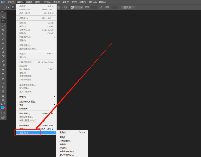This screenshot has width=201, height=157.
Task: Select the Lasso tool
Action: (3, 26)
